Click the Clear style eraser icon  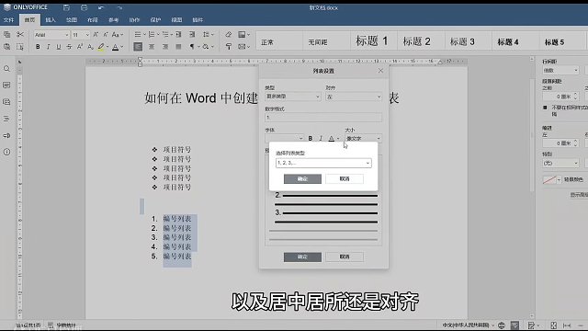pyautogui.click(x=229, y=35)
